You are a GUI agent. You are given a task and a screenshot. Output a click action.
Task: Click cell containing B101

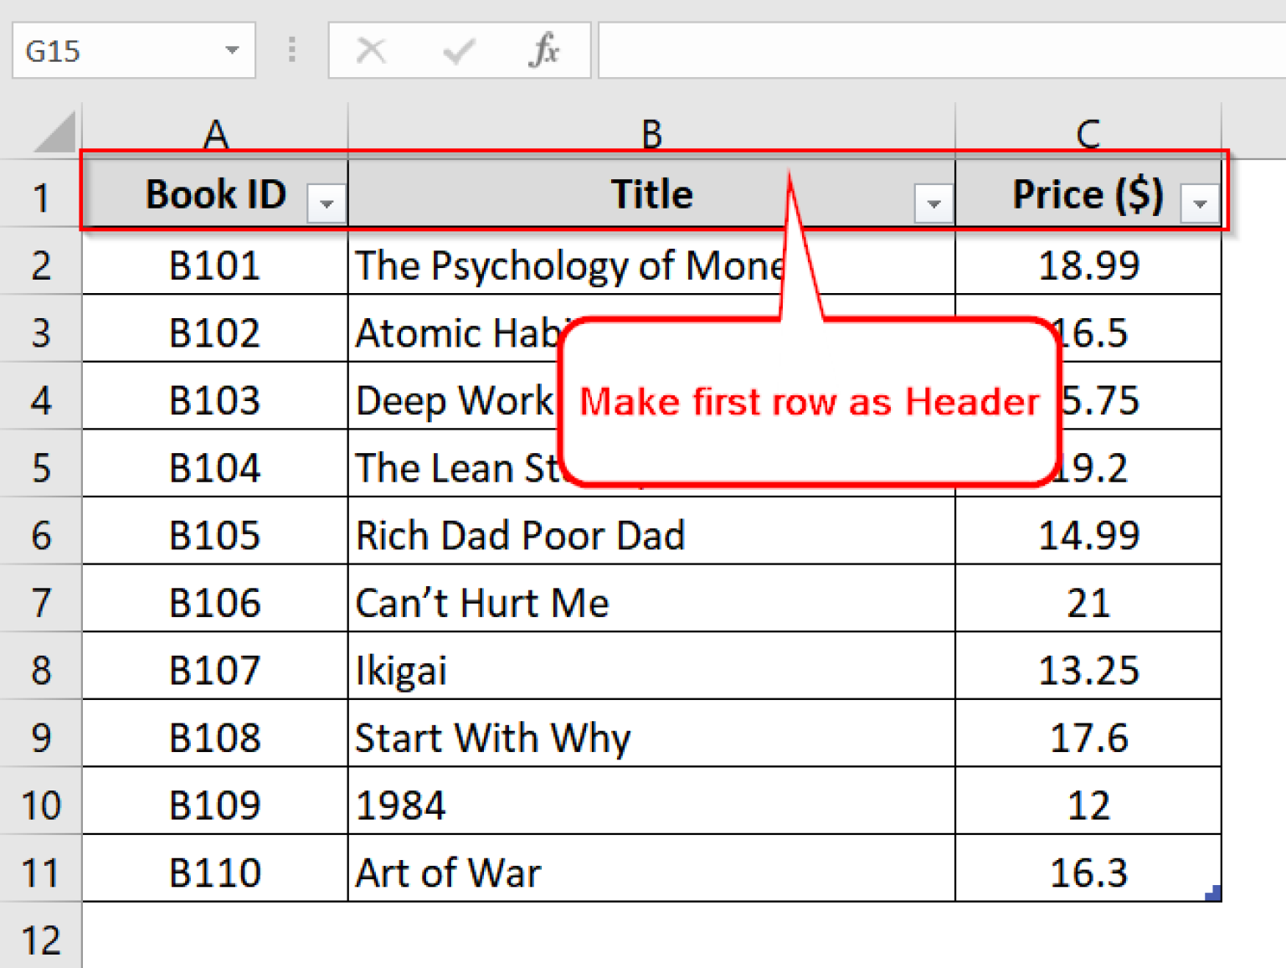pos(215,265)
